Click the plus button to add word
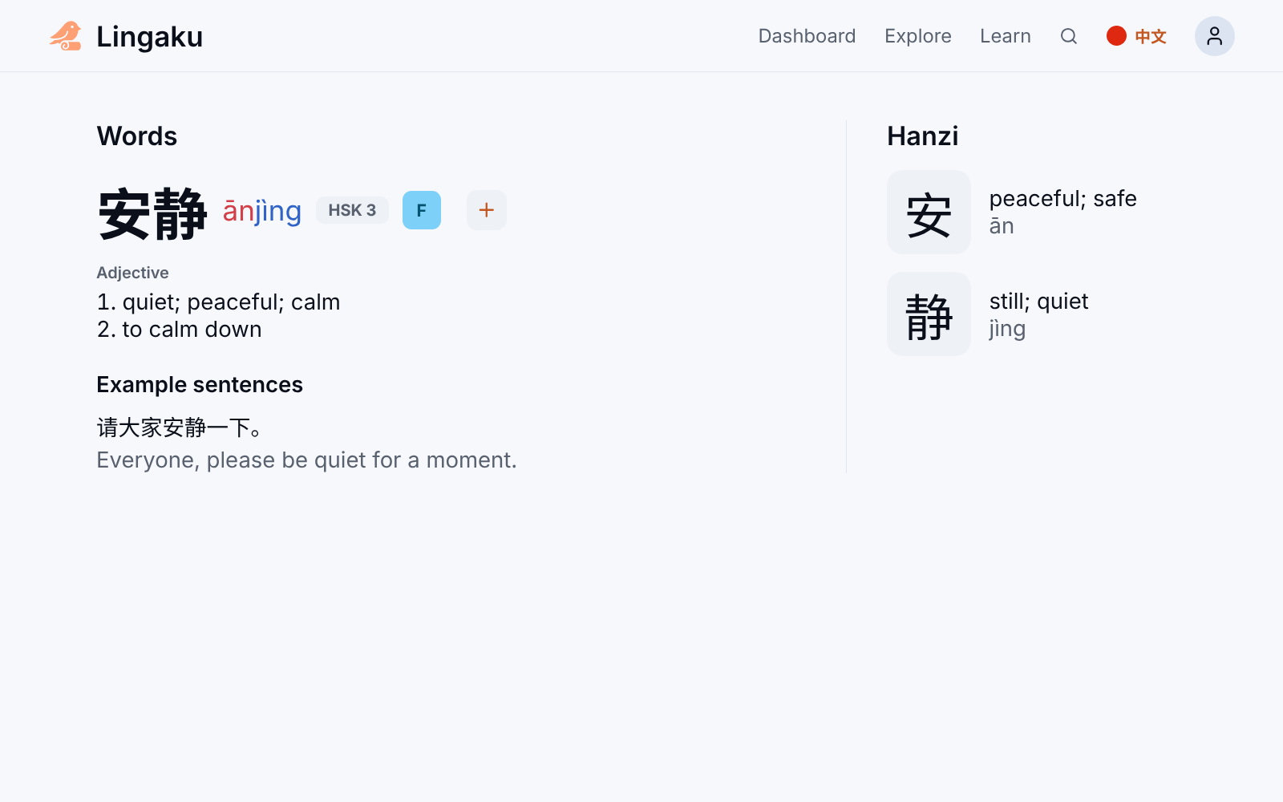This screenshot has width=1283, height=802. pyautogui.click(x=486, y=210)
